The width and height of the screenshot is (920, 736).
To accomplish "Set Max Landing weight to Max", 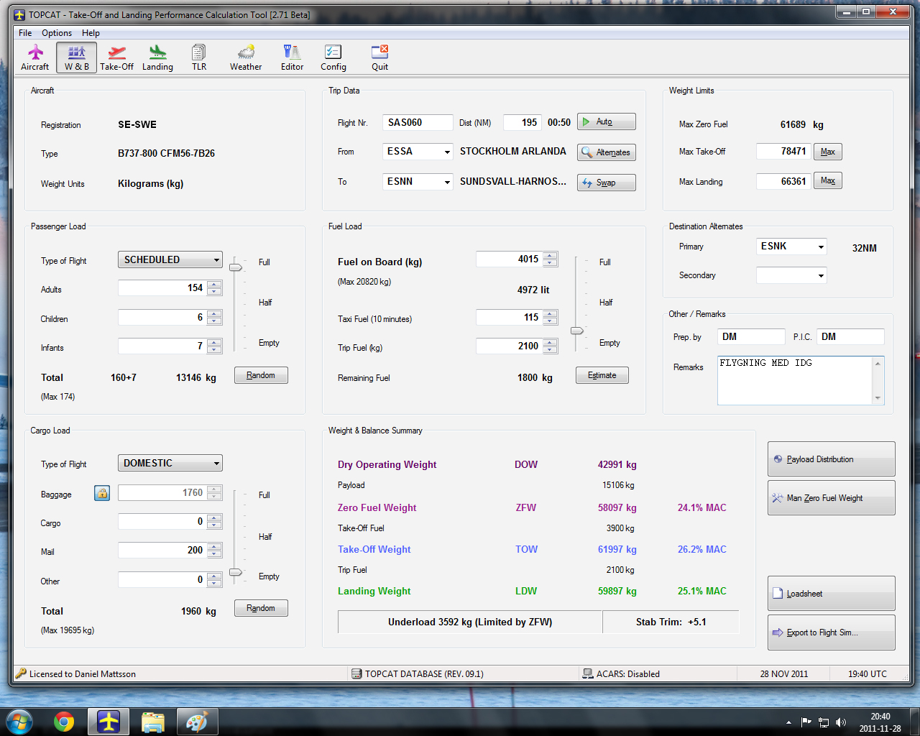I will 828,180.
